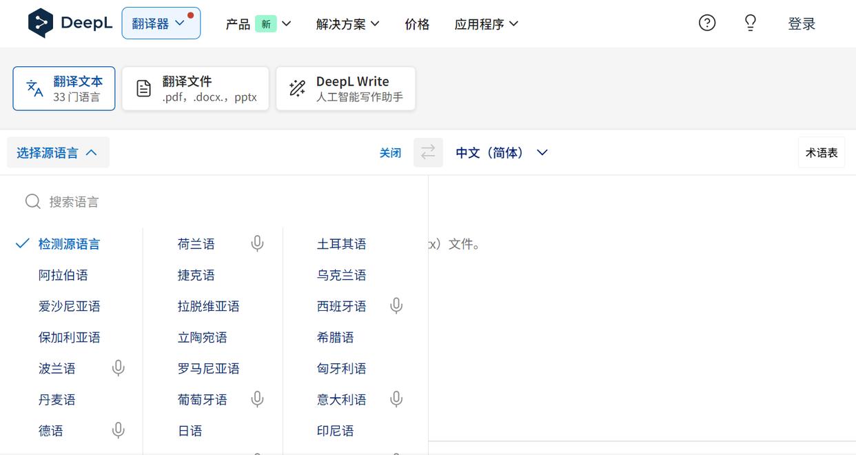Click the microphone icon next to 西班牙语
Viewport: 856px width, 455px height.
[x=396, y=305]
